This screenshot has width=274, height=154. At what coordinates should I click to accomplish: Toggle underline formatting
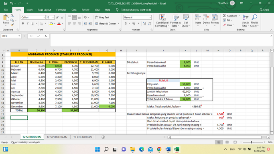point(32,23)
